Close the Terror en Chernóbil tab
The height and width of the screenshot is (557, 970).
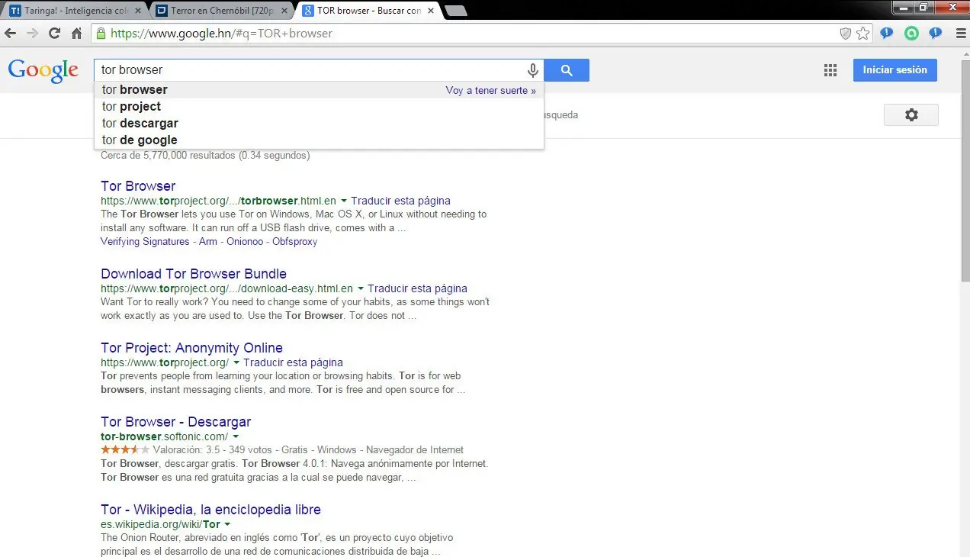tap(283, 11)
